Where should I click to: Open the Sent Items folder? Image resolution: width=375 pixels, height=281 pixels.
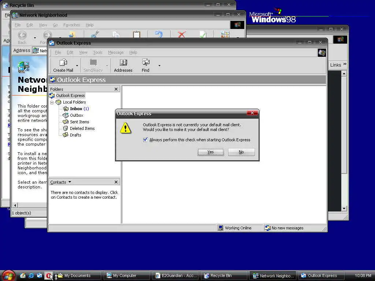79,122
